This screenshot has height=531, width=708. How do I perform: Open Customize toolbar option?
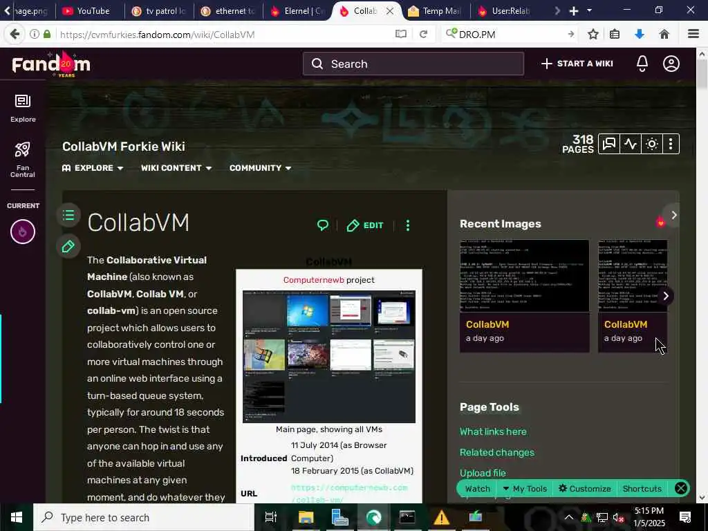tap(585, 489)
